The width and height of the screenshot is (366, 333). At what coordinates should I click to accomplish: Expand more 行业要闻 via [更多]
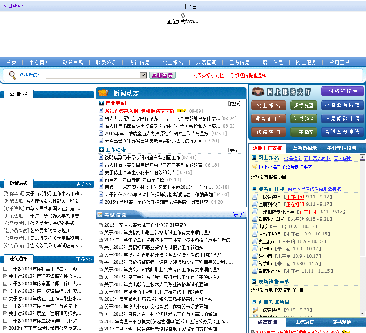(234, 103)
